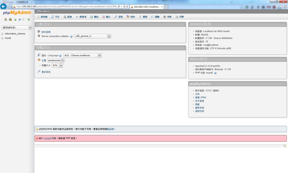Image resolution: width=288 pixels, height=173 pixels.
Task: Open the font size dropdown showing 82%
Action: [x=57, y=65]
